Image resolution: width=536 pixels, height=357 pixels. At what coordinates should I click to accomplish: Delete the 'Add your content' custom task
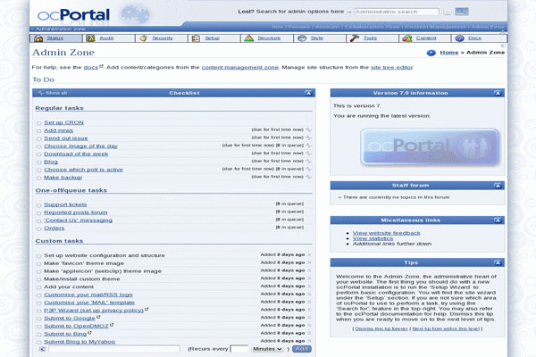tap(310, 286)
